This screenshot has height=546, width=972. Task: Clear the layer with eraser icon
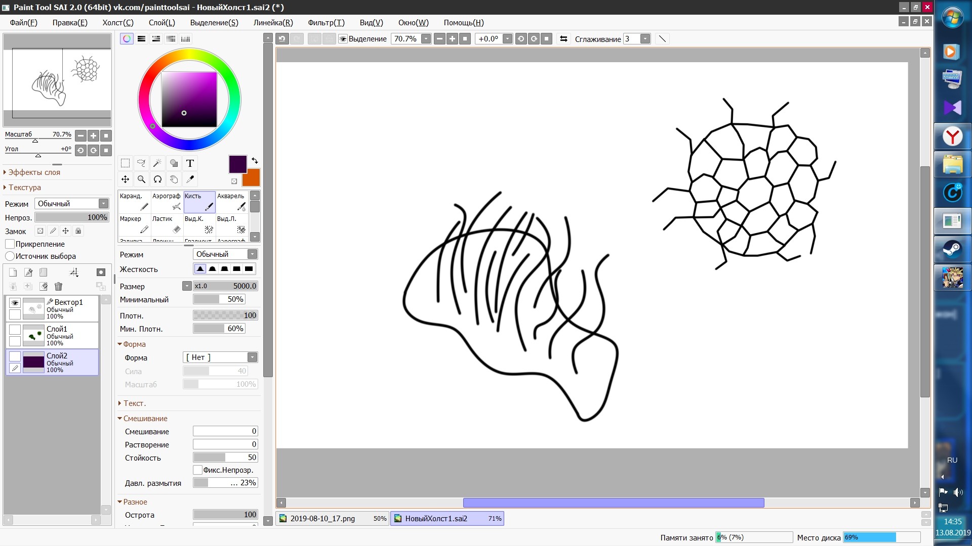point(44,287)
